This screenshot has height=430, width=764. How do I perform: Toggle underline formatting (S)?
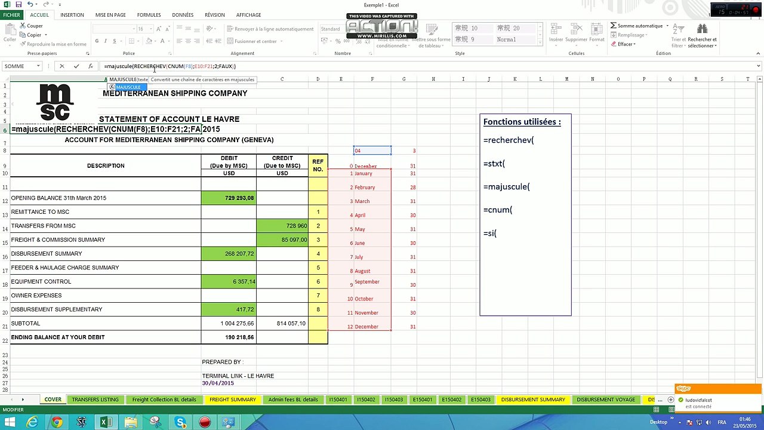(114, 41)
